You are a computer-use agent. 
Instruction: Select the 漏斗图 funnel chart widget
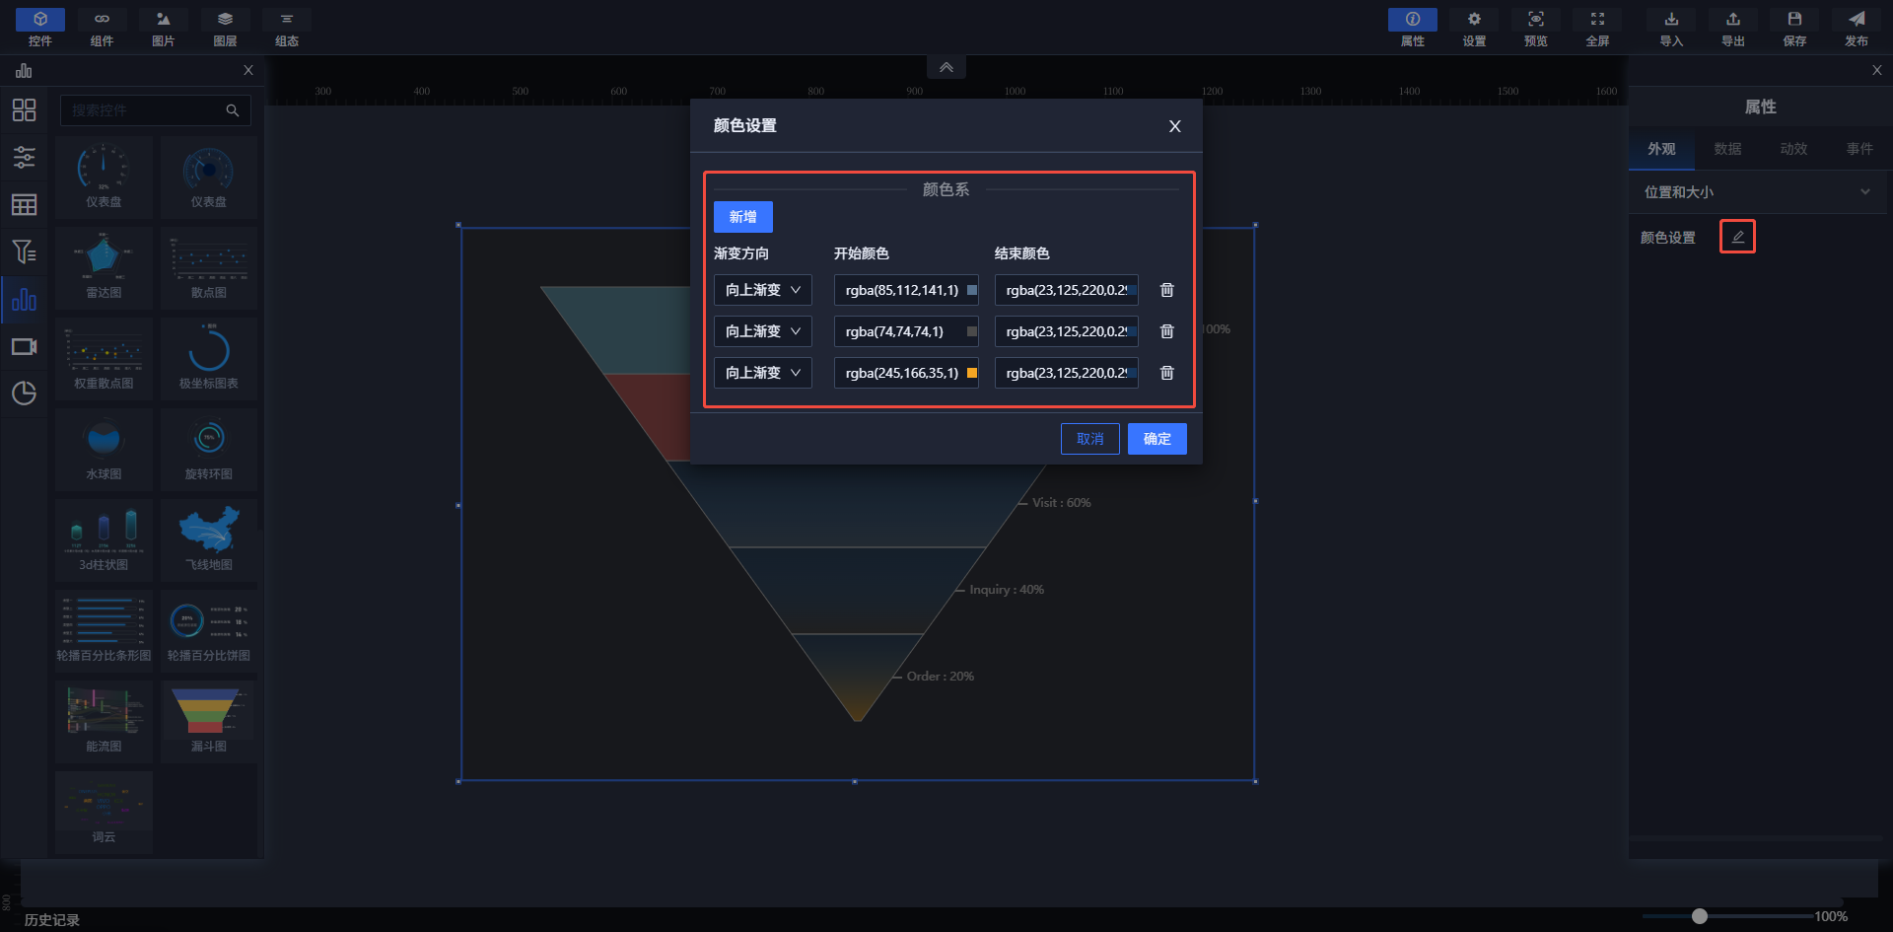click(x=209, y=721)
